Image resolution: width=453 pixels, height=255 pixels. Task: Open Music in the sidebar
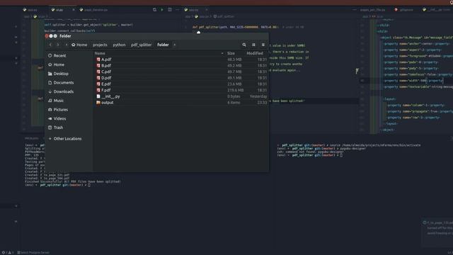(x=56, y=101)
